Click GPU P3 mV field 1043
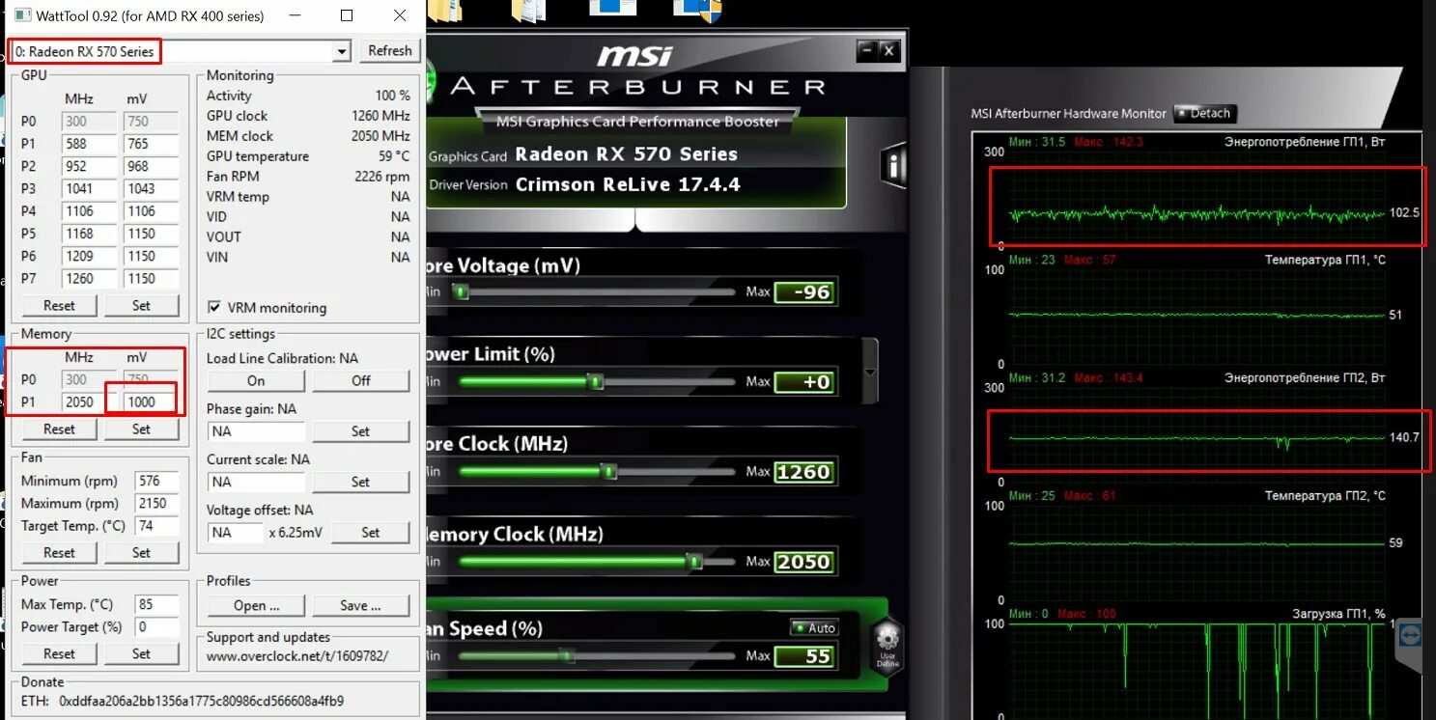 (x=151, y=188)
